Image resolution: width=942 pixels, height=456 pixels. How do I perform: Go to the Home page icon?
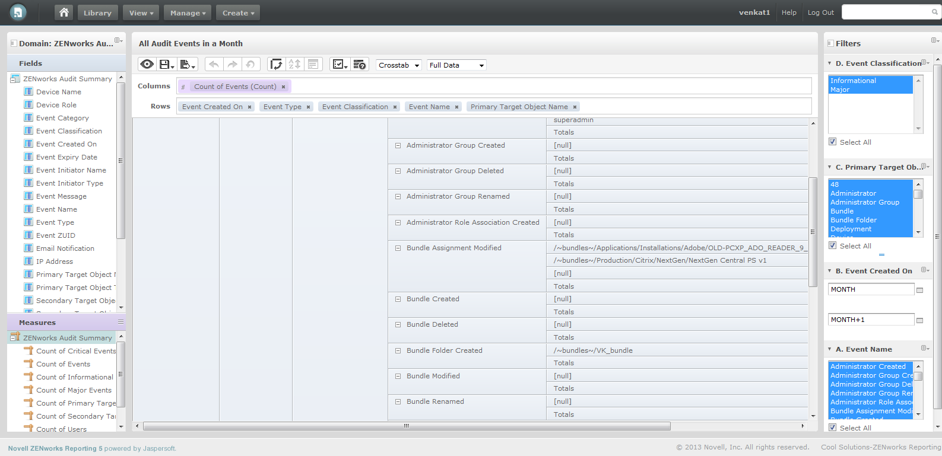pyautogui.click(x=64, y=12)
